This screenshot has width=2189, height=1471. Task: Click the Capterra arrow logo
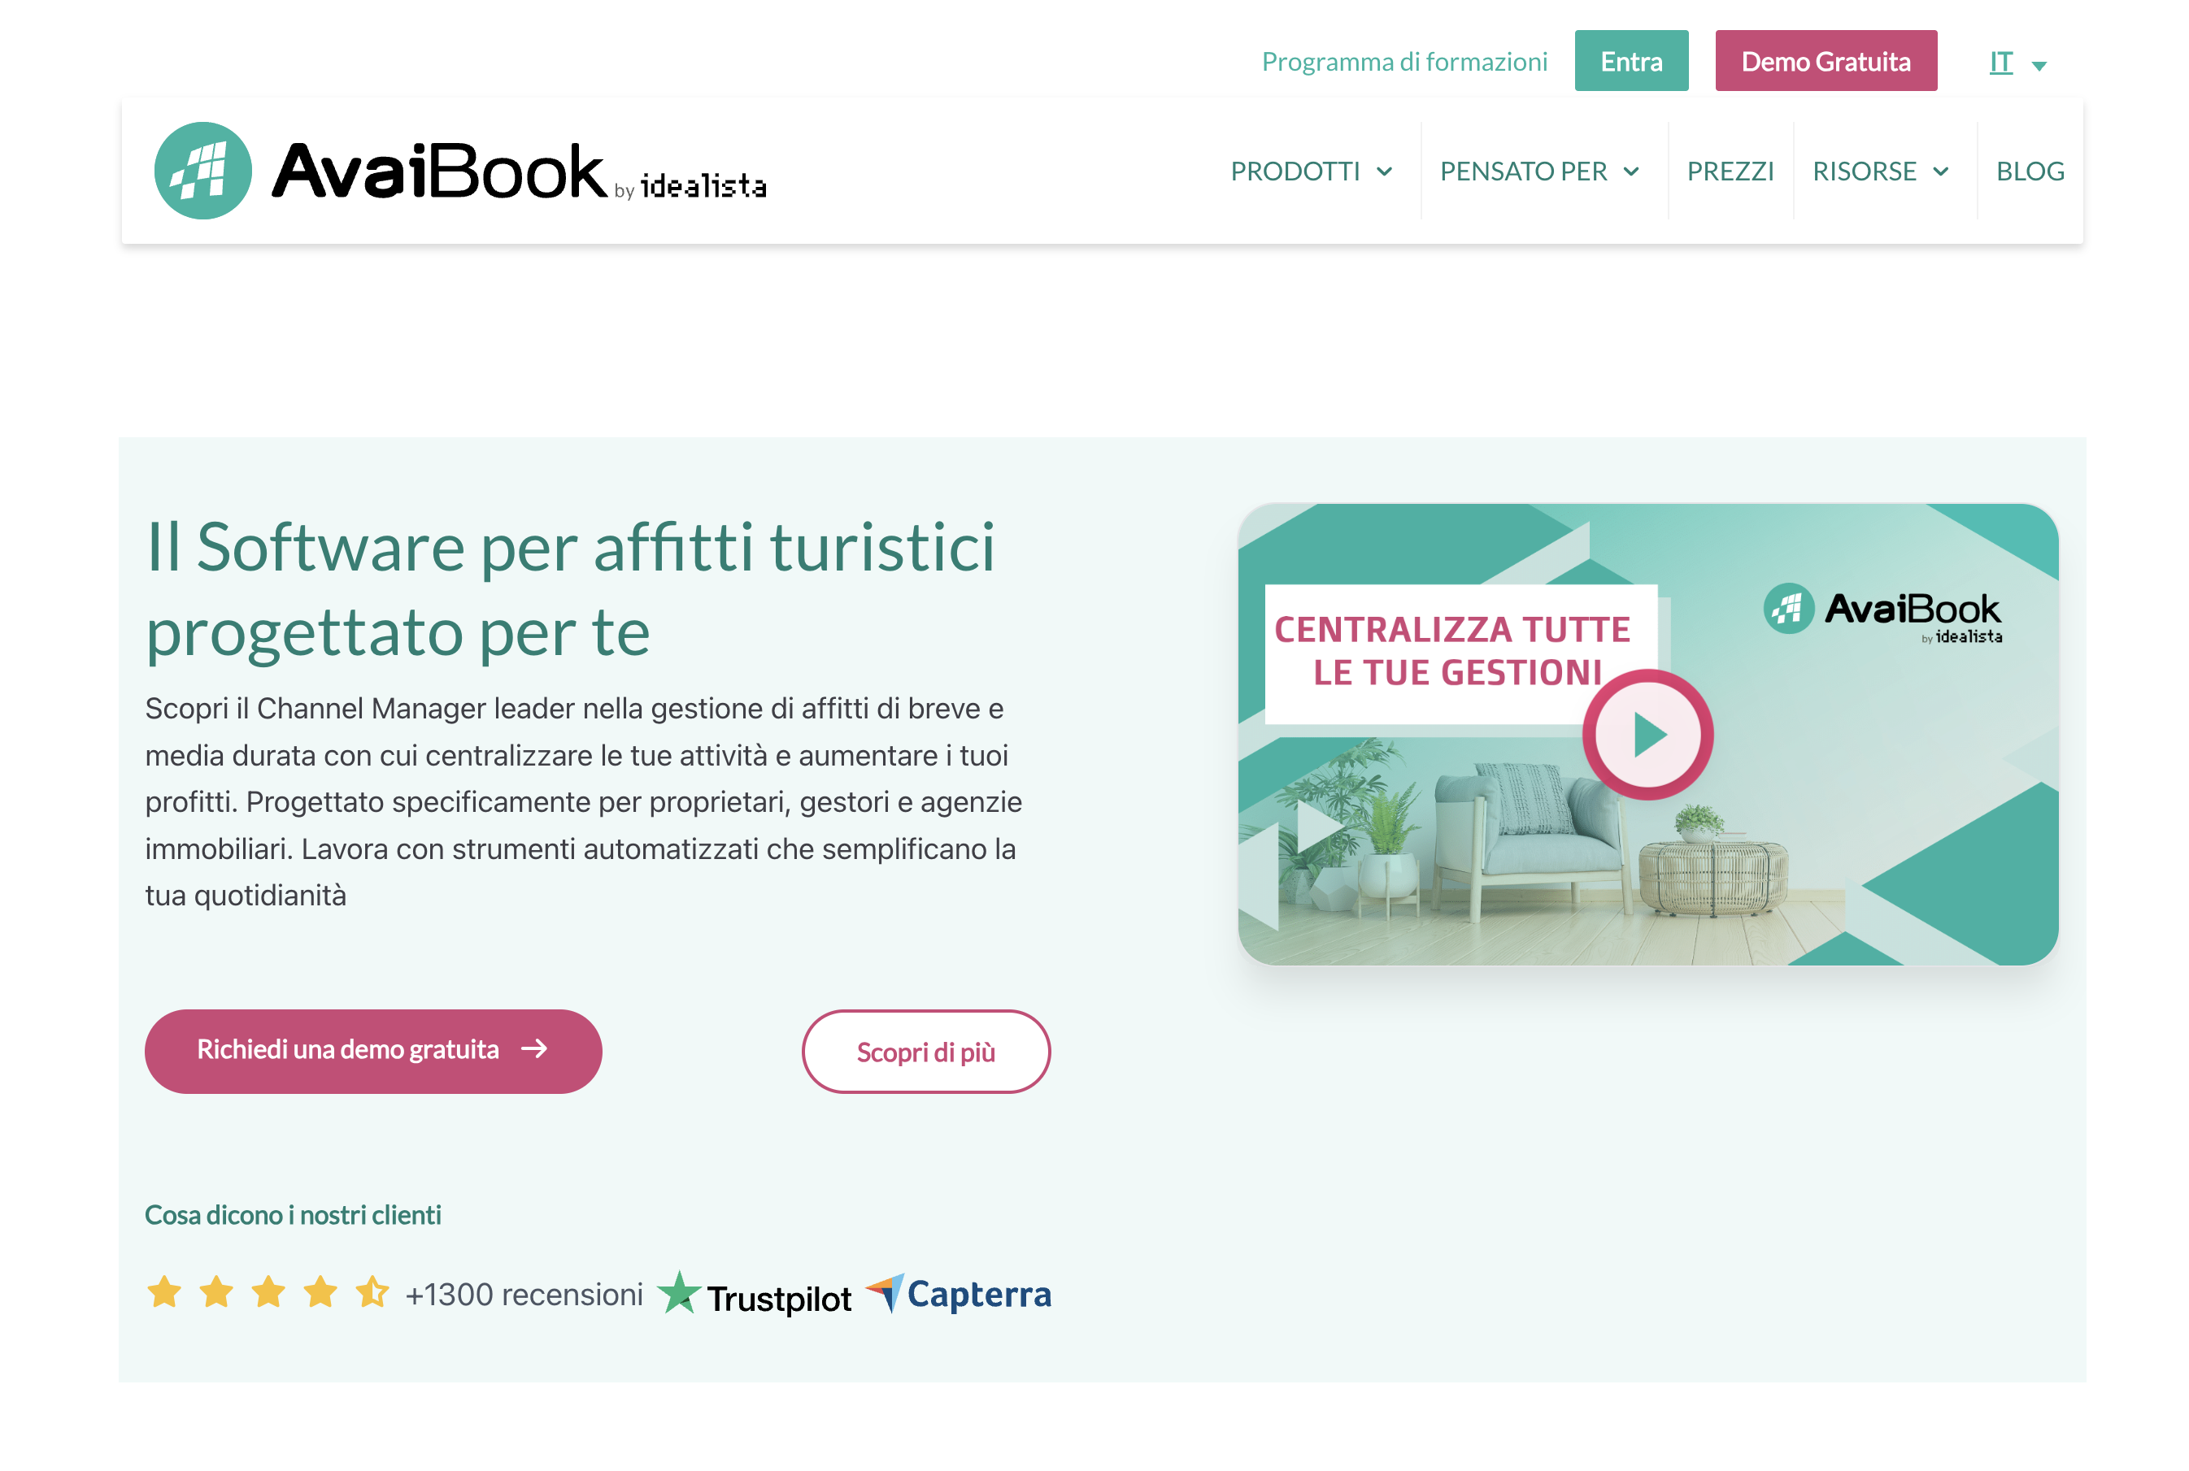pos(884,1293)
